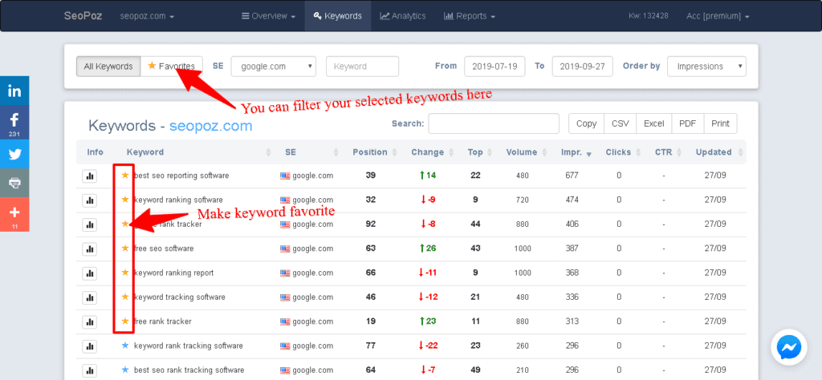Screen dimensions: 822x380
Task: Export table as PDF
Action: [688, 123]
